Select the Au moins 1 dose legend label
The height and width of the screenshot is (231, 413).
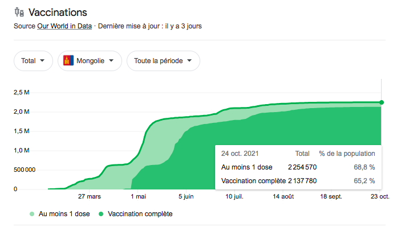(64, 214)
